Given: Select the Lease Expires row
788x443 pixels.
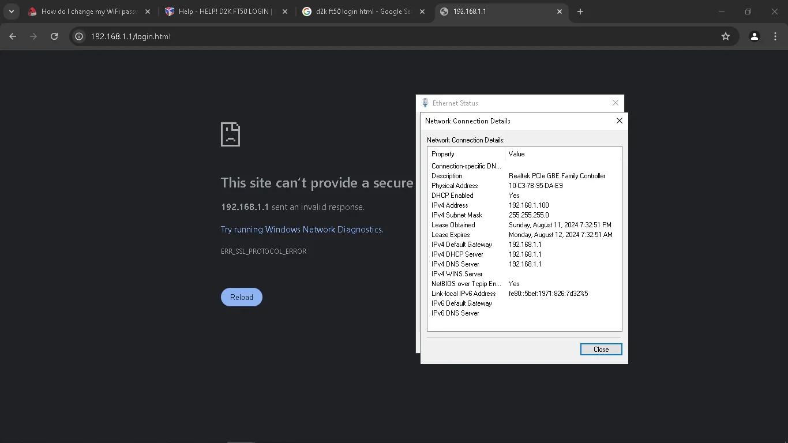Looking at the screenshot, I should 524,235.
